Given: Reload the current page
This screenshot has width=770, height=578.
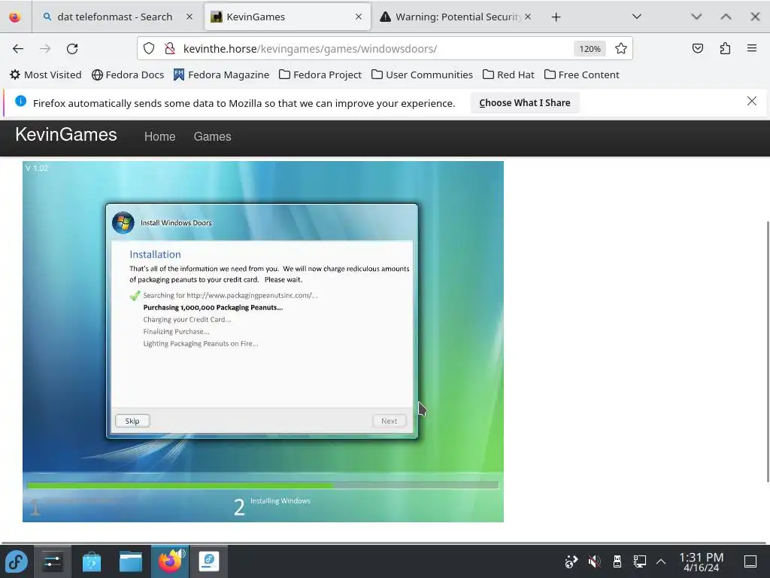Looking at the screenshot, I should 72,49.
